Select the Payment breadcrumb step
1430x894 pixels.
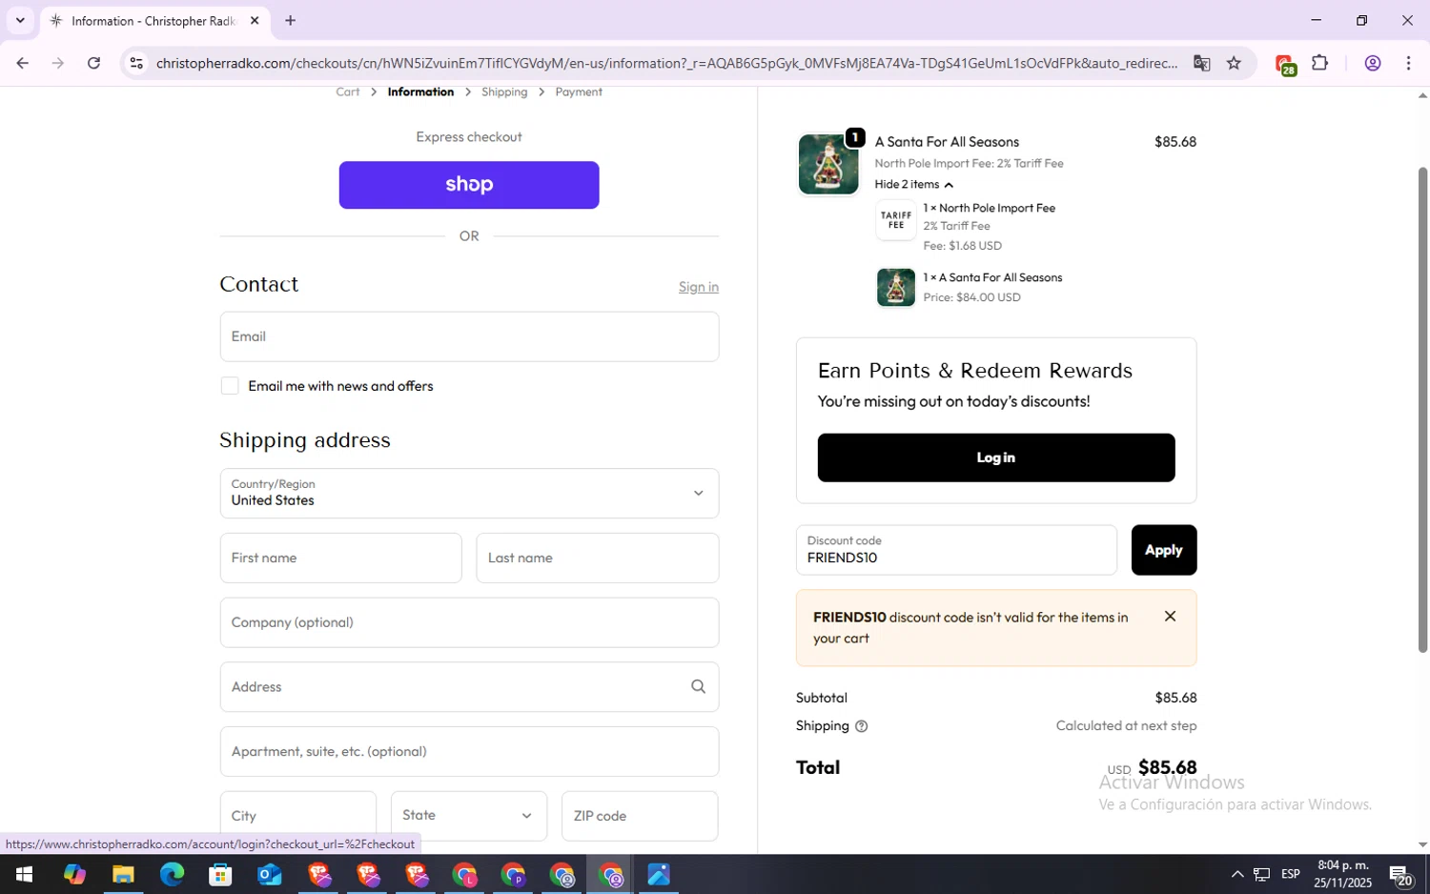579,91
